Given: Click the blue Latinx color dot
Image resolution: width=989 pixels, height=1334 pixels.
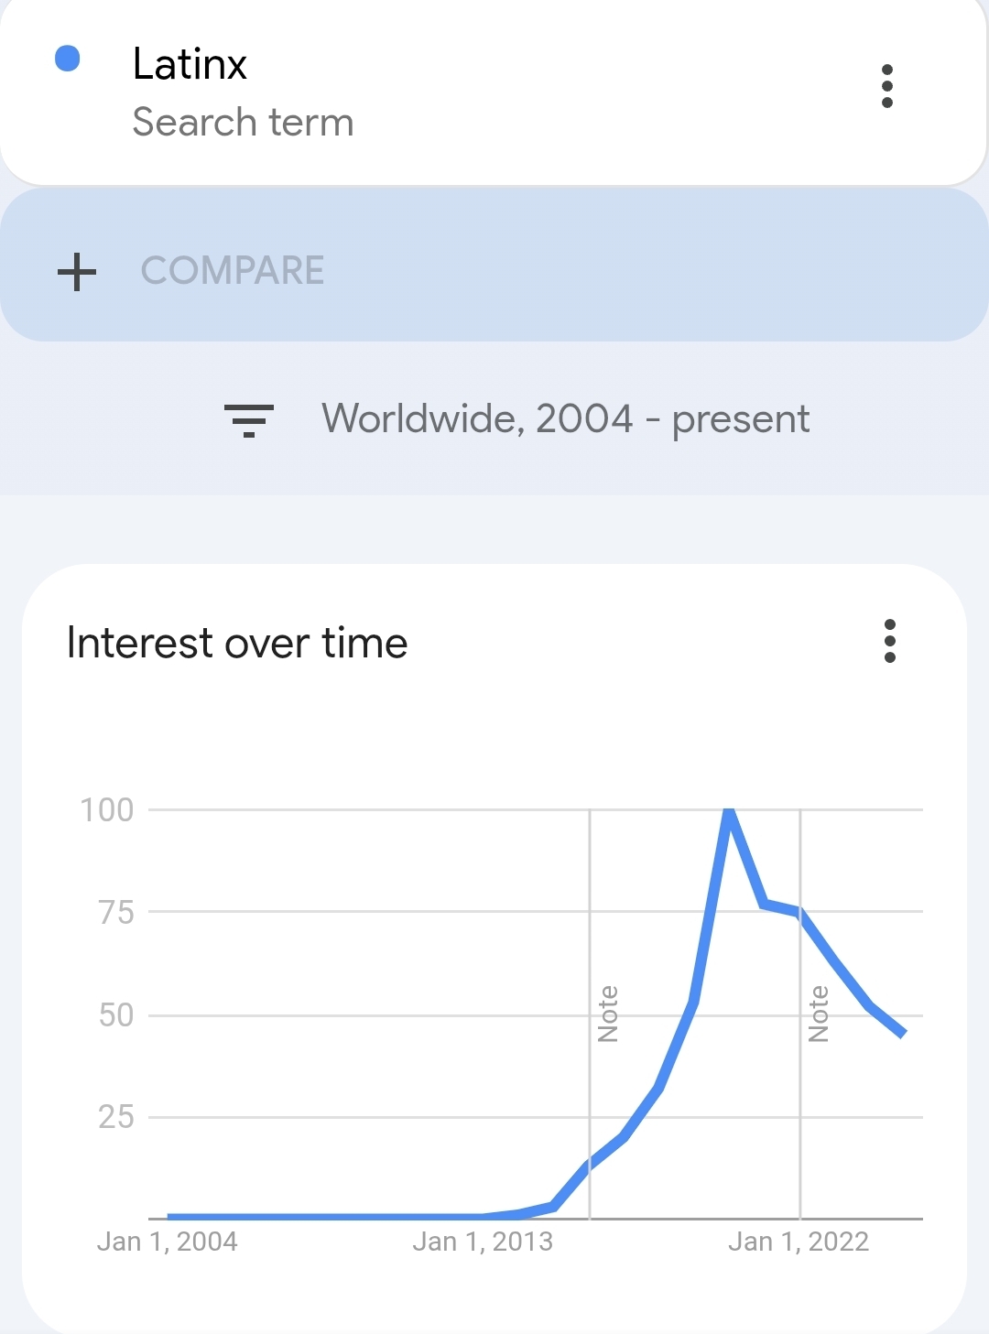Looking at the screenshot, I should (x=68, y=59).
